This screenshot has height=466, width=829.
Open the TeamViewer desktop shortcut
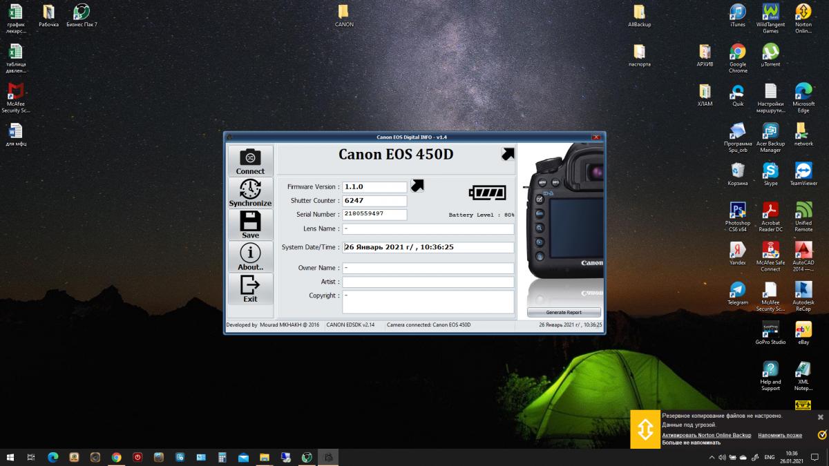pyautogui.click(x=803, y=174)
